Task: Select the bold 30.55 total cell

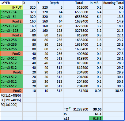Action: pyautogui.click(x=96, y=109)
